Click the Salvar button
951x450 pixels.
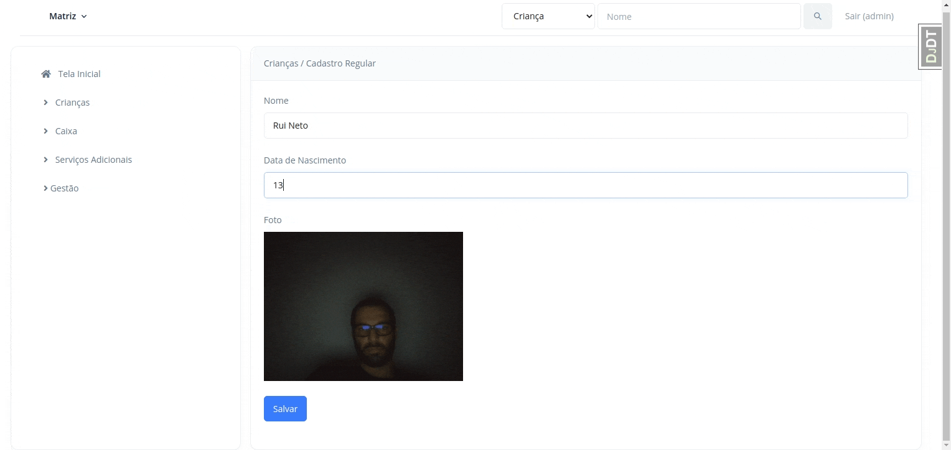285,408
